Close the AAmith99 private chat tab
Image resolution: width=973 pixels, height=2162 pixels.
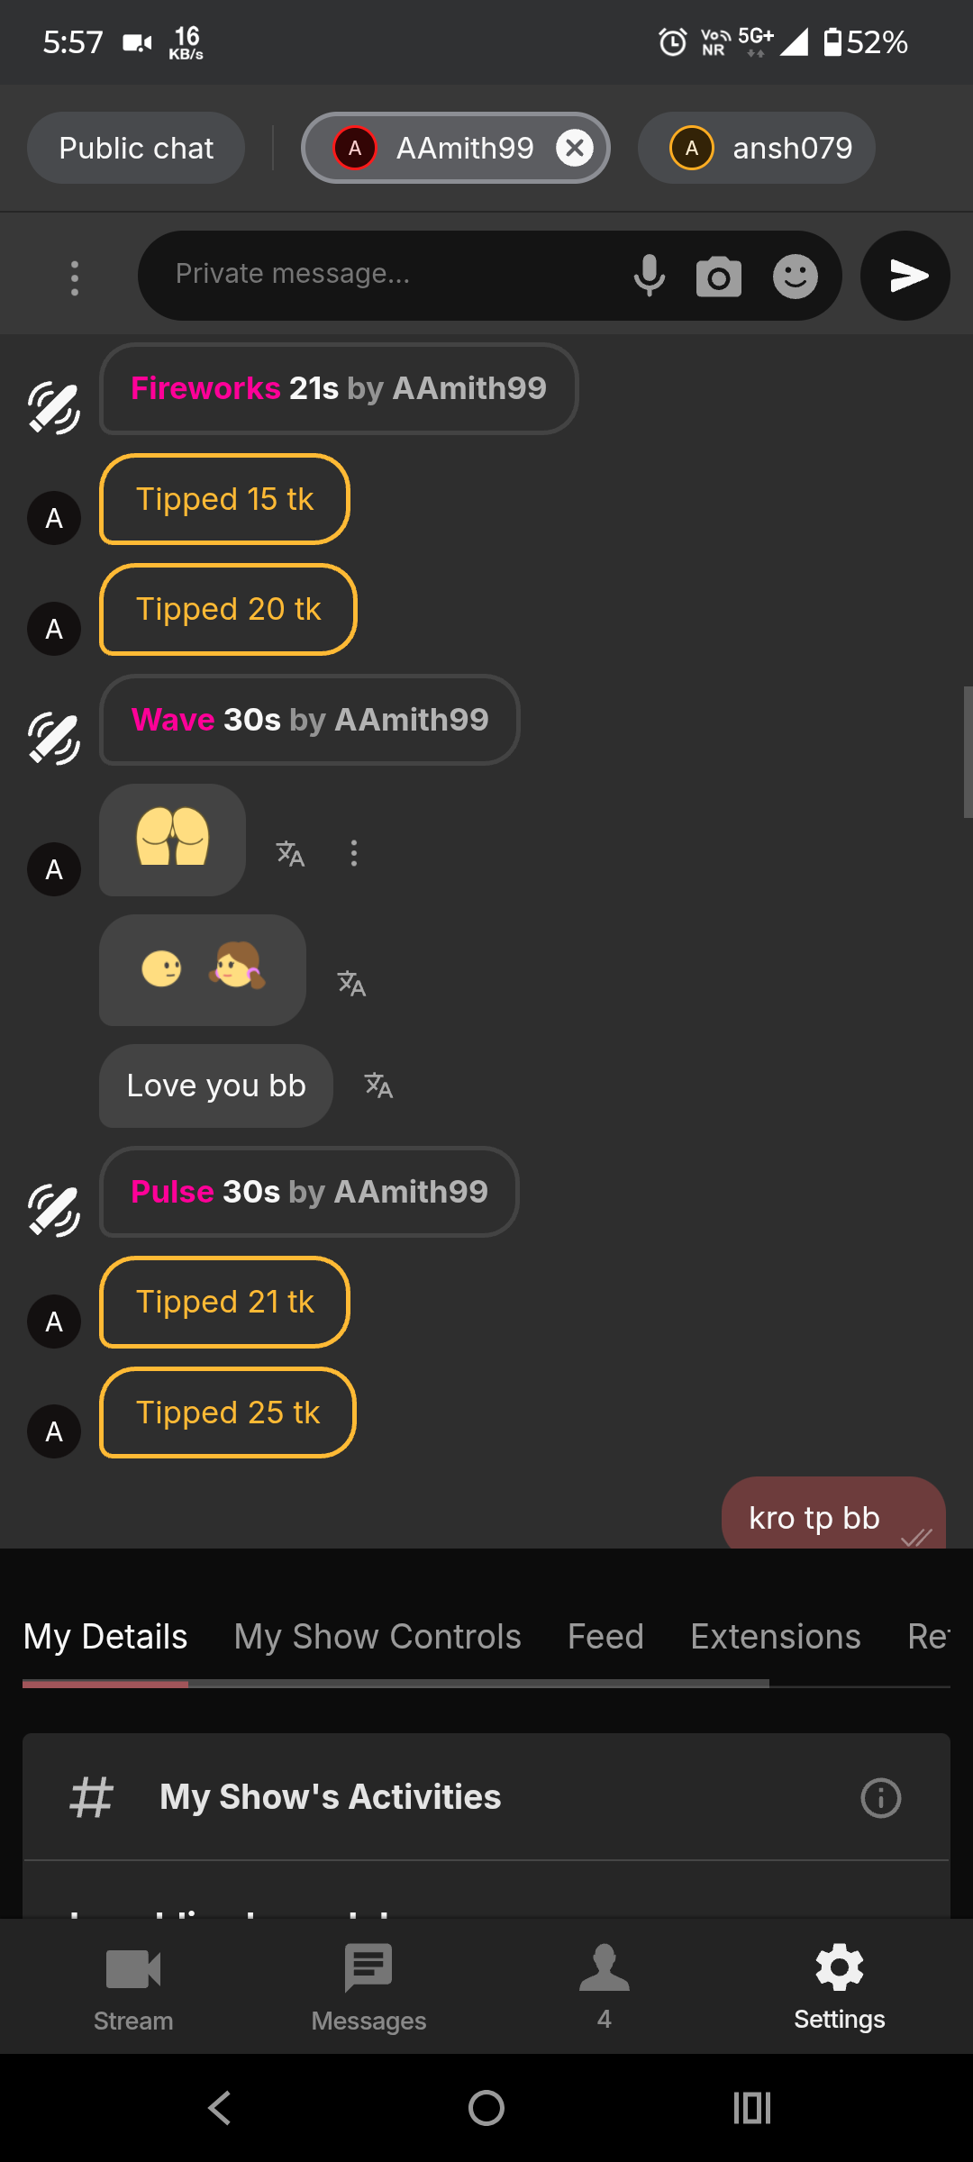click(x=575, y=148)
